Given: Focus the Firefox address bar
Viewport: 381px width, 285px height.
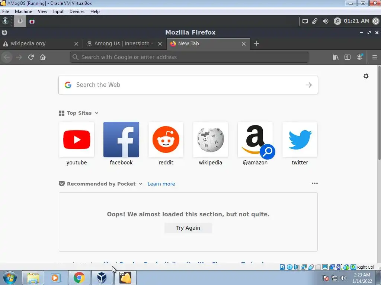Looking at the screenshot, I should click(189, 57).
